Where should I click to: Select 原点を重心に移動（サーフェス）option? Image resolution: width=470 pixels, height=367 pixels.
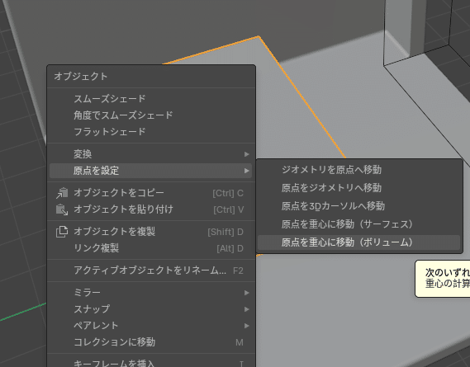tap(359, 224)
